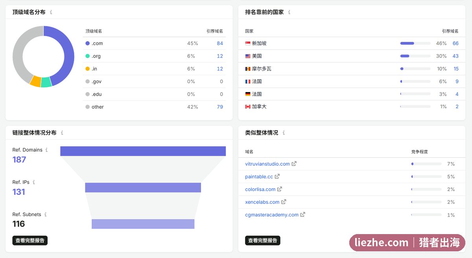
Task: Click the 66 referring domains for 新加坡
Action: pos(455,44)
